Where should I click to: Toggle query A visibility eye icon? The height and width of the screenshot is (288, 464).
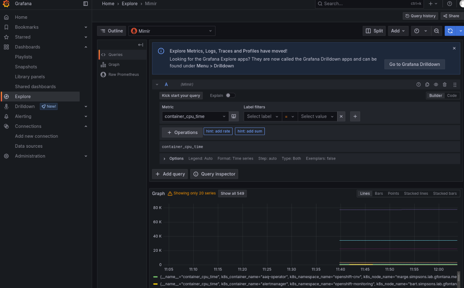[x=436, y=85]
